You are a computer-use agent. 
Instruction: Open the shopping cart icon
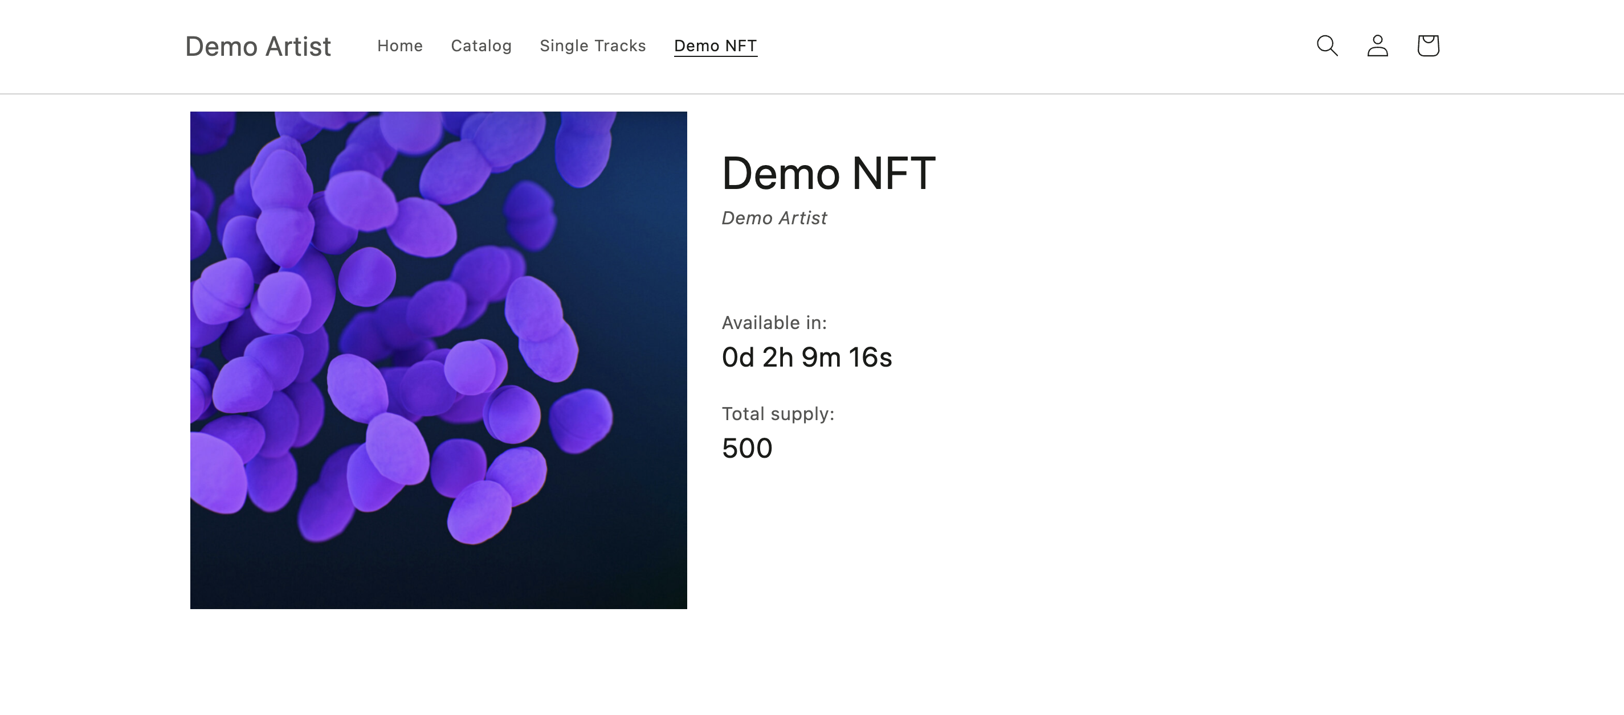point(1428,46)
